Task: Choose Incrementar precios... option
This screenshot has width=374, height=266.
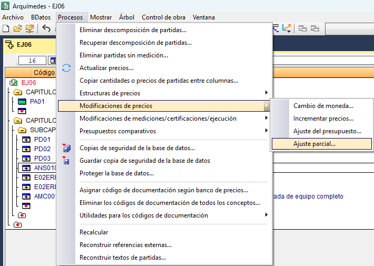Action: pyautogui.click(x=322, y=119)
